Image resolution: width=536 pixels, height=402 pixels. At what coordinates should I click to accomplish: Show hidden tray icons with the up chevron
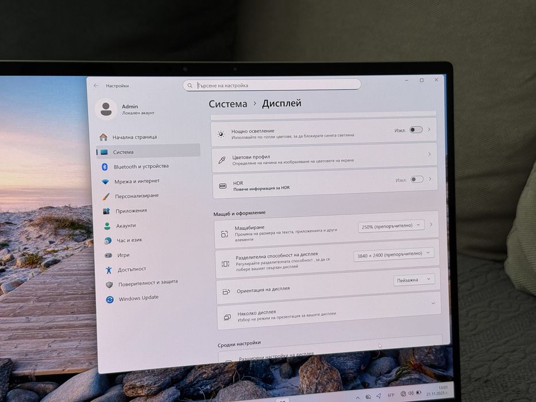(x=357, y=397)
